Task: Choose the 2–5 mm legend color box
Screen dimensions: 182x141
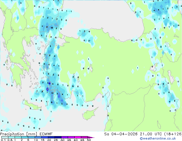Action: [x=25, y=137]
